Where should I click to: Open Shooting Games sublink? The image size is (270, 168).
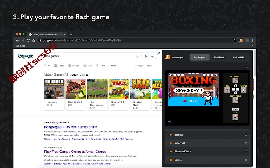tap(81, 164)
